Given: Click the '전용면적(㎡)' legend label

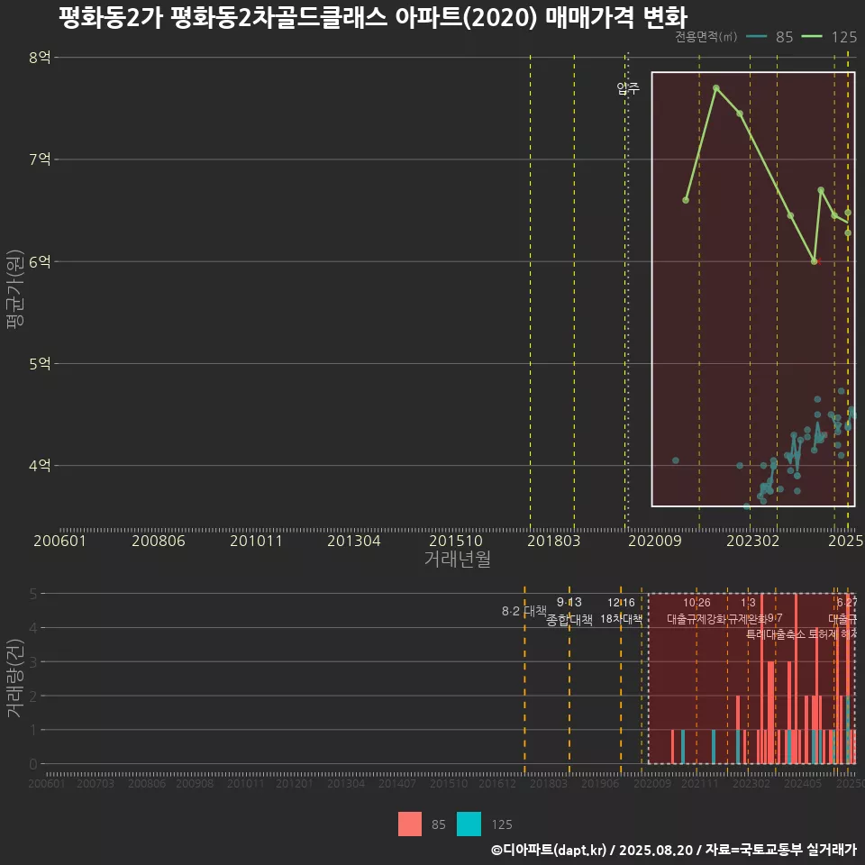Looking at the screenshot, I should [x=706, y=37].
